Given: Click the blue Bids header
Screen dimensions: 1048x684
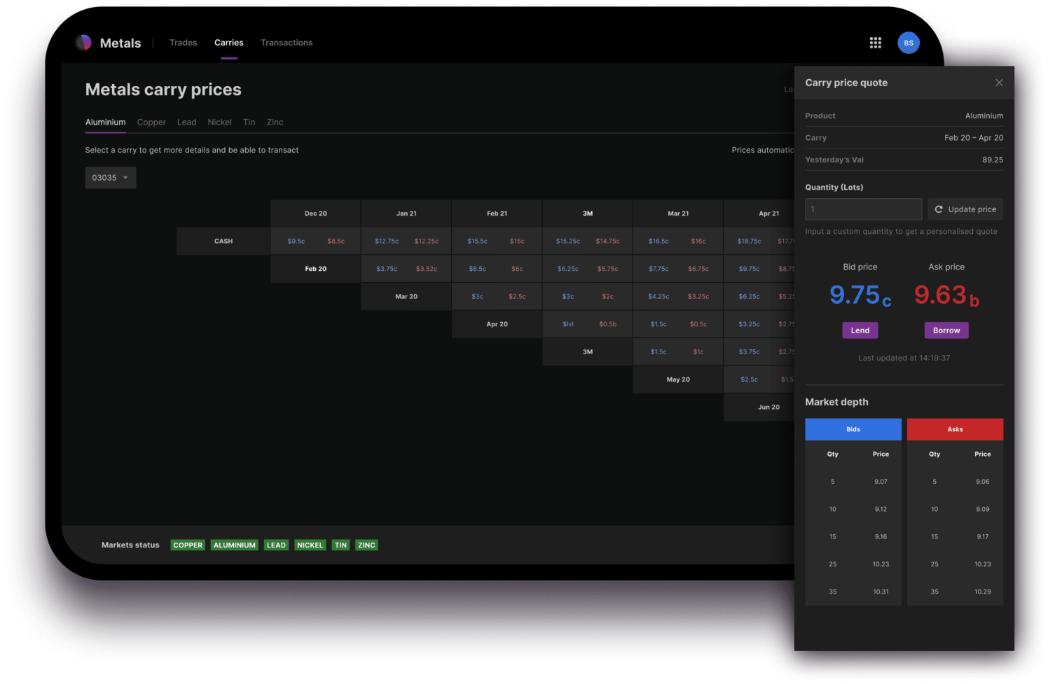Looking at the screenshot, I should (853, 429).
